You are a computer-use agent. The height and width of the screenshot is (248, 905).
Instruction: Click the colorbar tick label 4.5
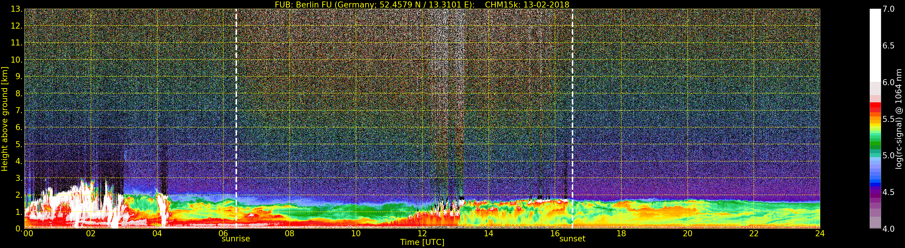888,192
